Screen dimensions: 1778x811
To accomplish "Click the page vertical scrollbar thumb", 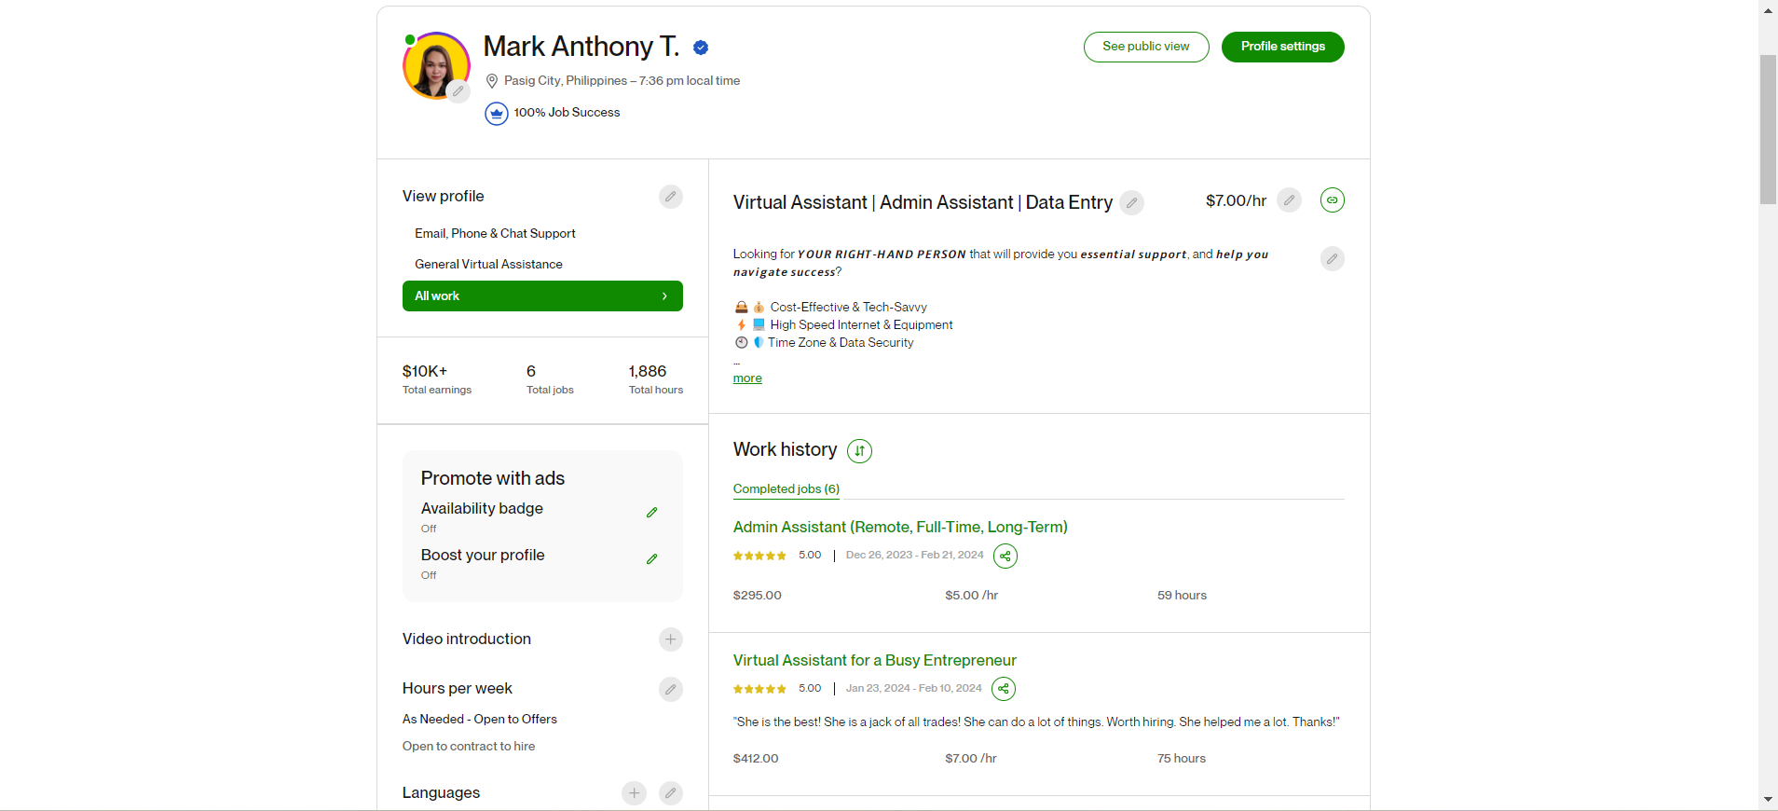I will (x=1768, y=129).
